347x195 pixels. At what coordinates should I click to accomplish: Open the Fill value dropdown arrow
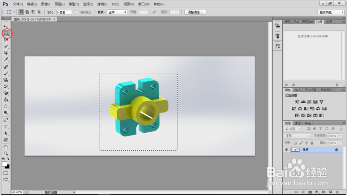pos(340,143)
